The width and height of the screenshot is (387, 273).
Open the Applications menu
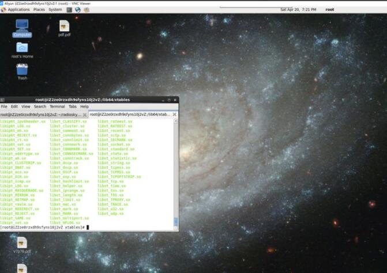pos(18,10)
